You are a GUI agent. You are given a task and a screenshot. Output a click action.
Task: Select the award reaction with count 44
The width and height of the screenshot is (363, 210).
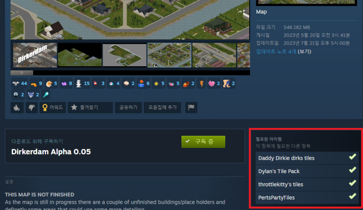(x=20, y=83)
